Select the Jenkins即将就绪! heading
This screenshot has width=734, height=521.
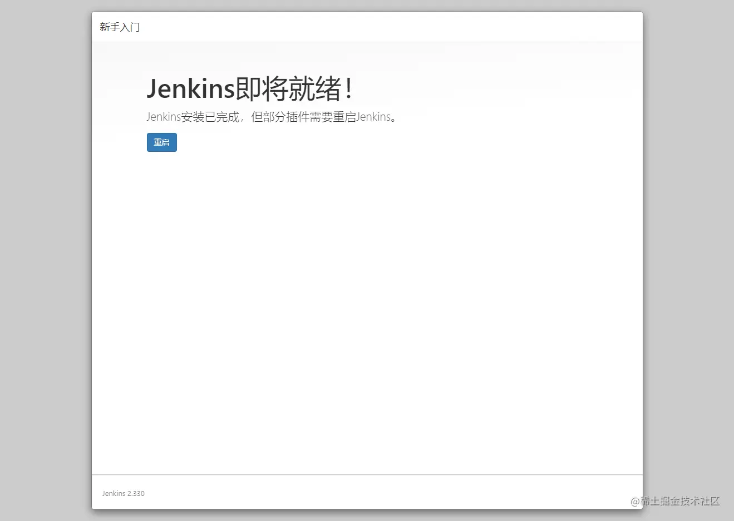(x=249, y=89)
